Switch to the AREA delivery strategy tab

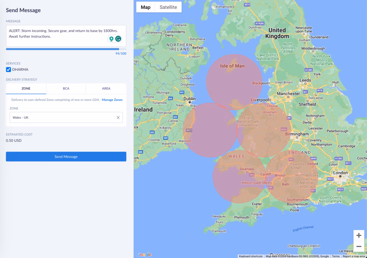[106, 88]
